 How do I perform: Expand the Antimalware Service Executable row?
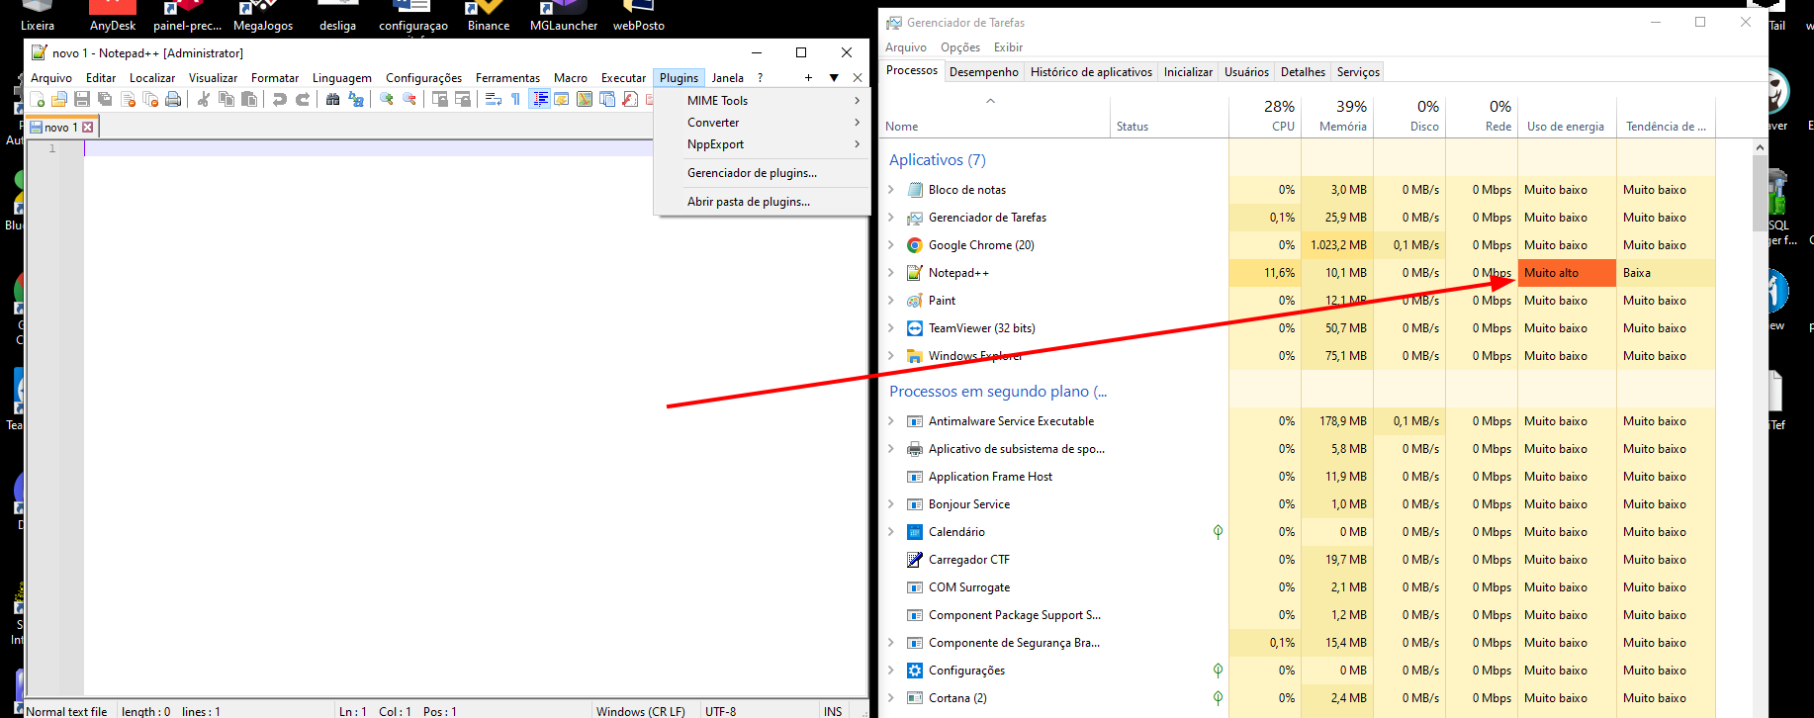(x=891, y=421)
